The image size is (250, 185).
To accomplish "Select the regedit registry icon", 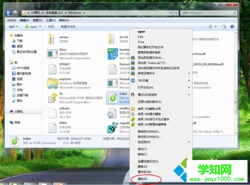I will click(112, 127).
